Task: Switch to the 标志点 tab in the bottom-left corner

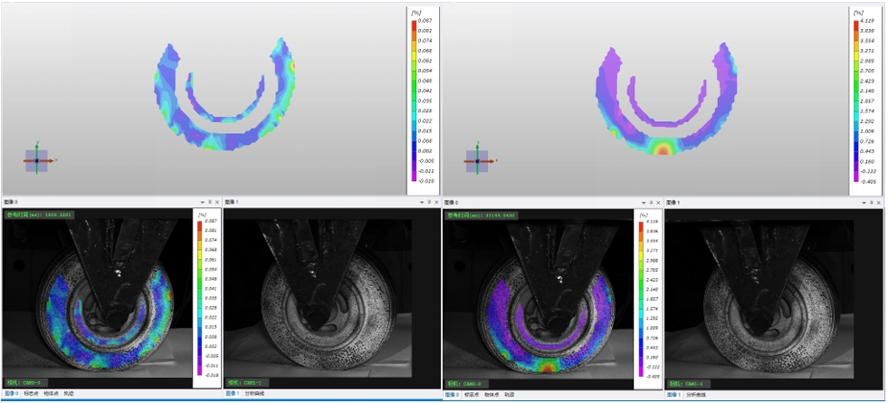Action: coord(31,394)
